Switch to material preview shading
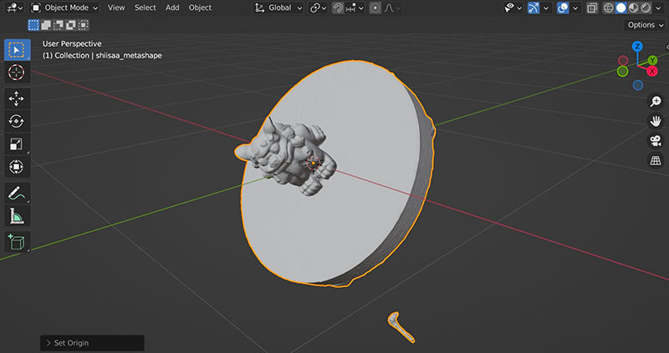 (633, 8)
